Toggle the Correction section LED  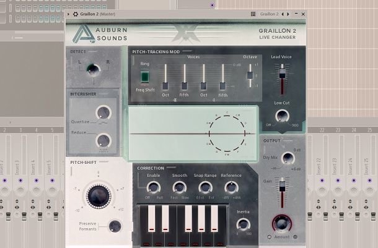(172, 168)
